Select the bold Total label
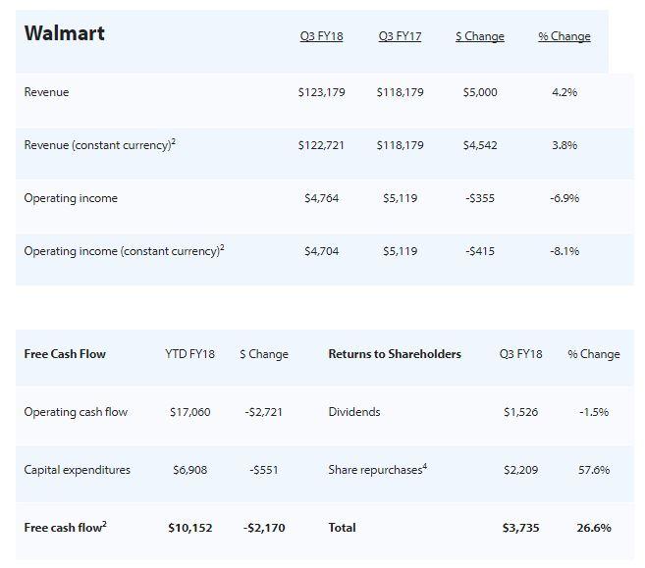This screenshot has width=645, height=568. click(342, 528)
